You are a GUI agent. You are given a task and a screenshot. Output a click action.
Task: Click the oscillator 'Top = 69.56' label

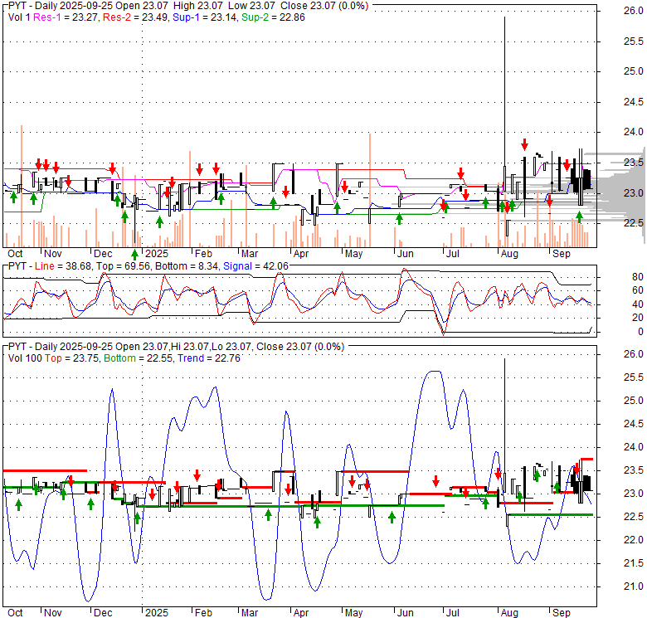pos(123,266)
